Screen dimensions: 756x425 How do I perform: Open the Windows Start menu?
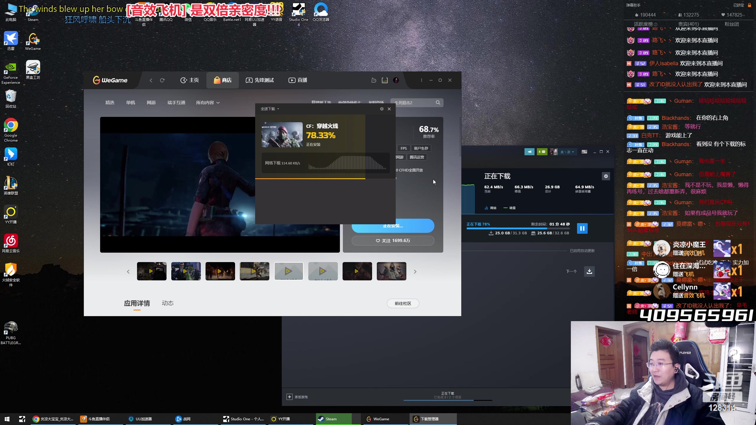coord(7,419)
